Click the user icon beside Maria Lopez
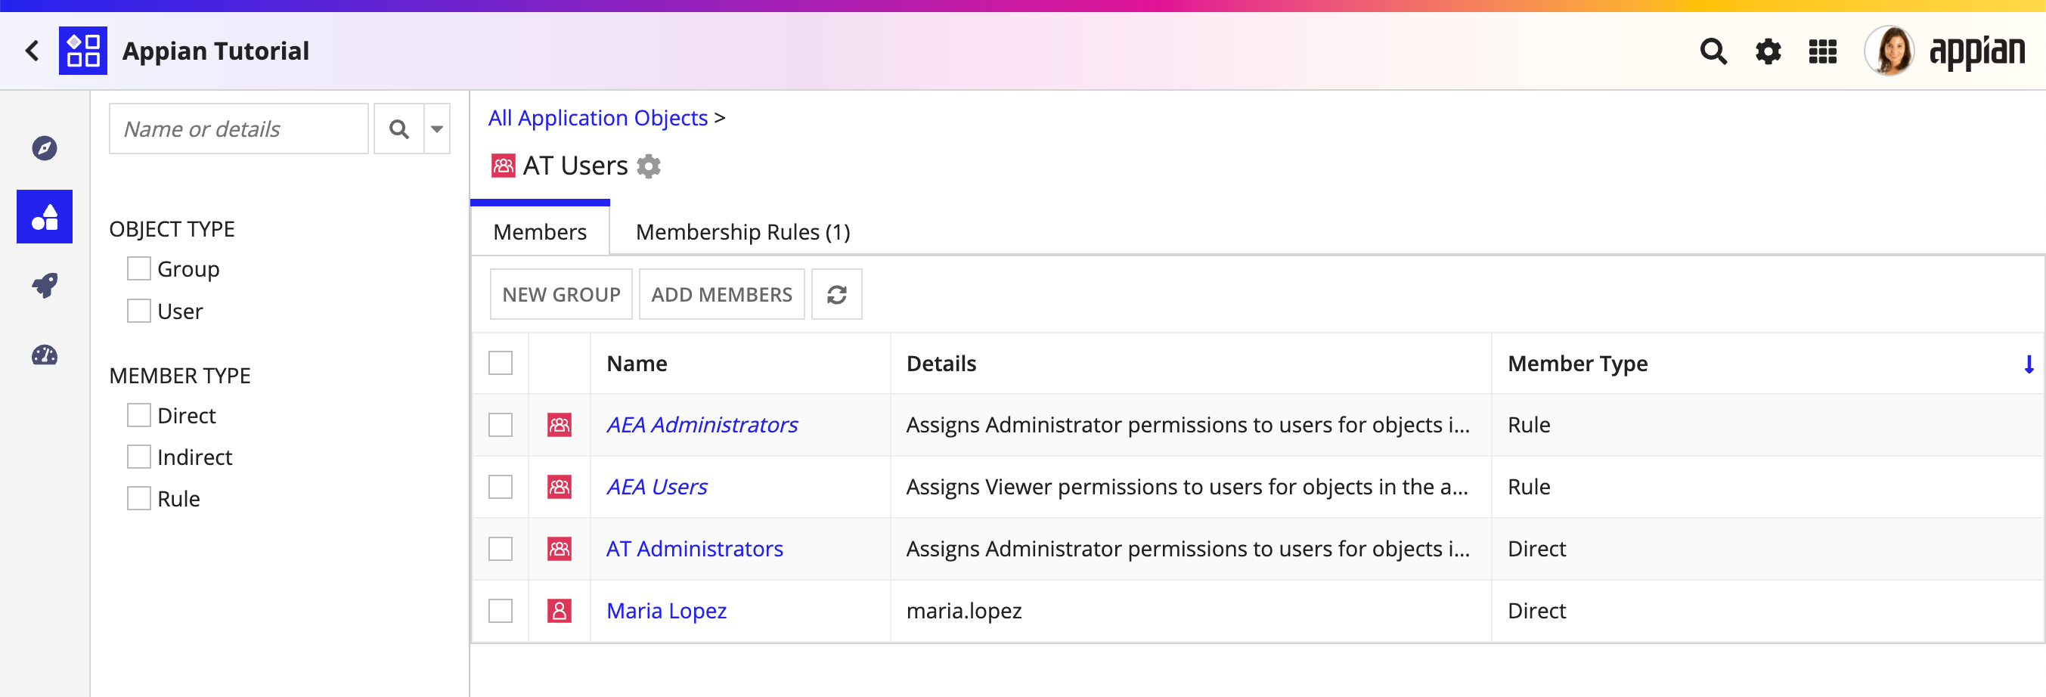The image size is (2046, 697). click(560, 611)
